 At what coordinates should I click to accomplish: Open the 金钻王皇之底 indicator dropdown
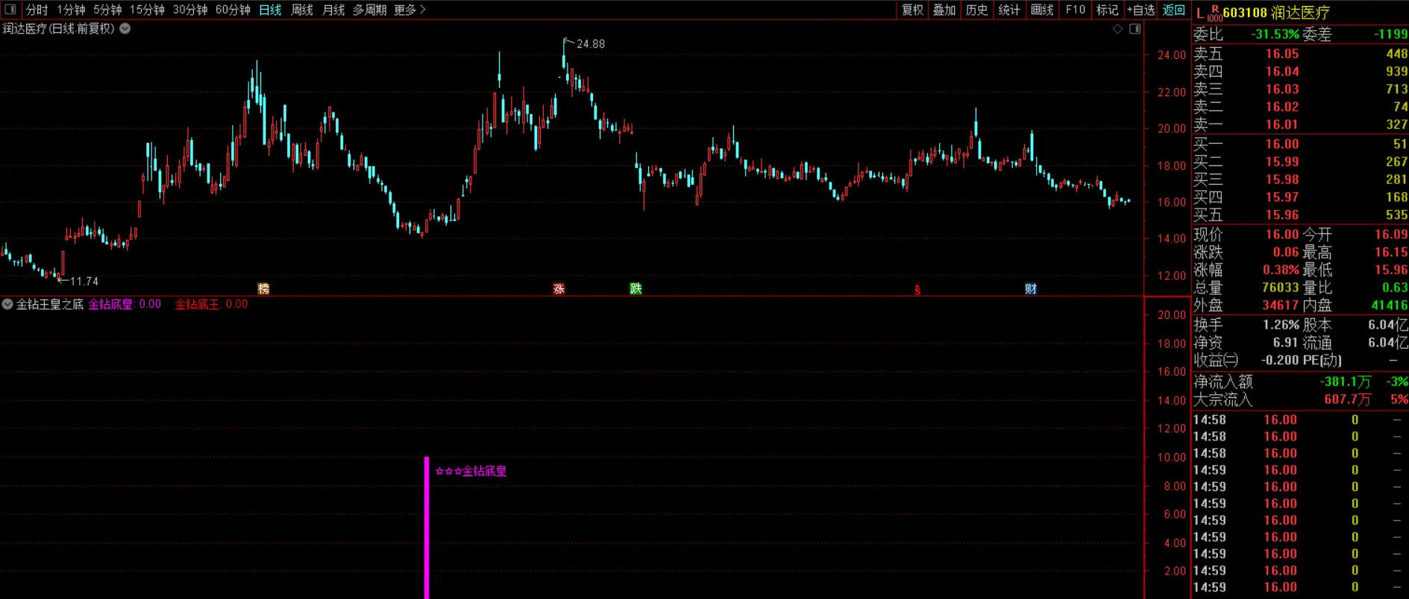(7, 304)
